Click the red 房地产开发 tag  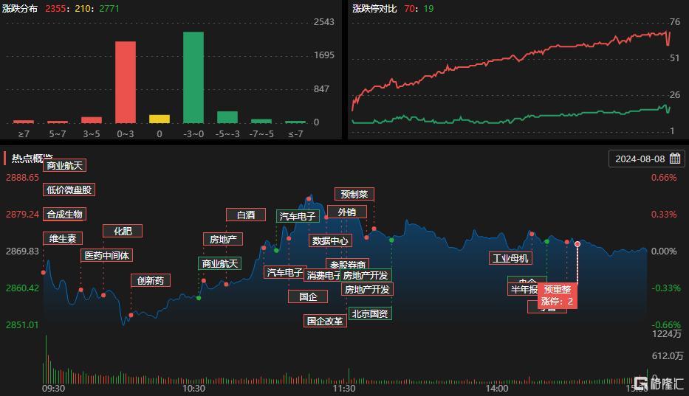click(x=367, y=289)
